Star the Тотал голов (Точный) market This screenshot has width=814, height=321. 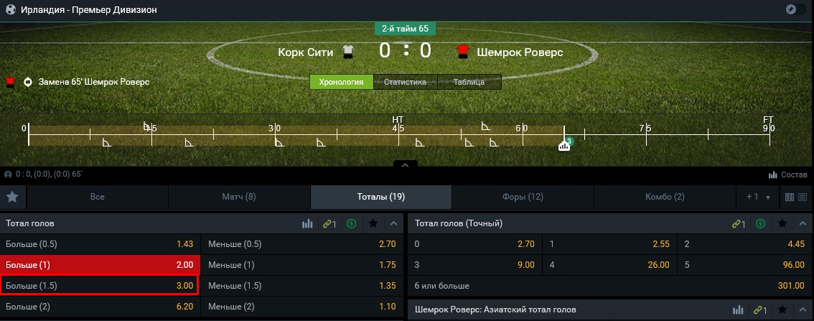(x=782, y=223)
